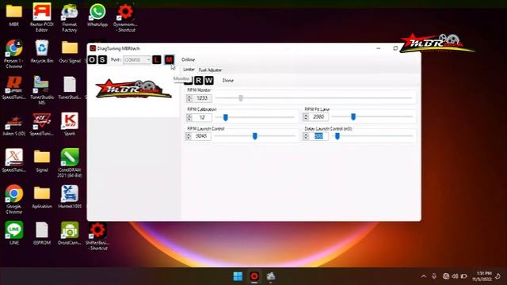Click the black O button in DragTuning toolbar
Image resolution: width=507 pixels, height=285 pixels.
[x=92, y=59]
